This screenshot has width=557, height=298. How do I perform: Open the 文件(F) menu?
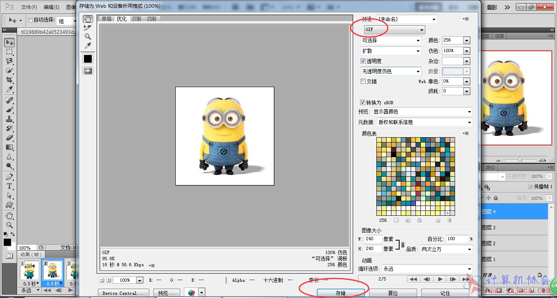pyautogui.click(x=29, y=7)
